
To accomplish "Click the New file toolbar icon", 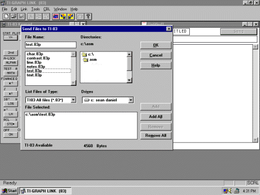I will tap(6, 17).
